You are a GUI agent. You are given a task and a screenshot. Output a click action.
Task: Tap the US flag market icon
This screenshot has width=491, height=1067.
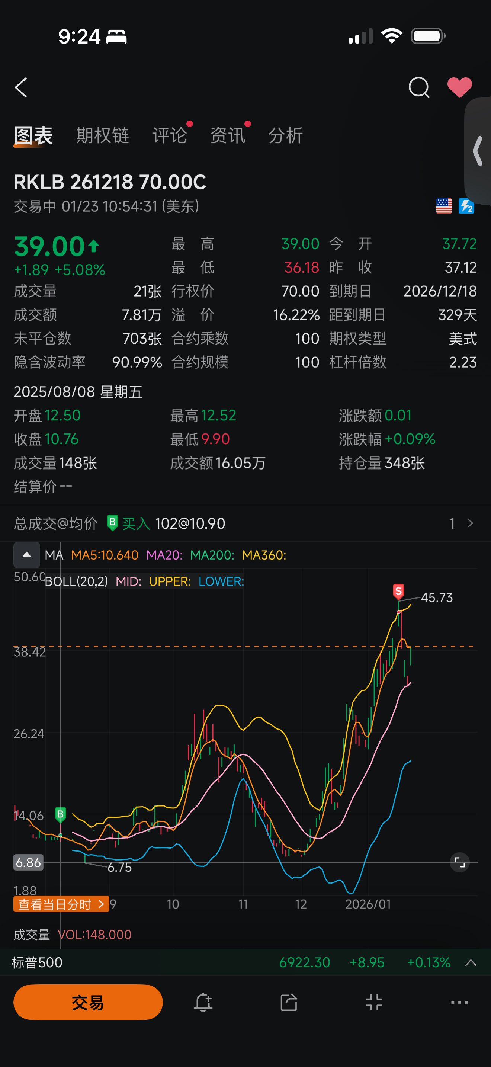click(x=444, y=206)
